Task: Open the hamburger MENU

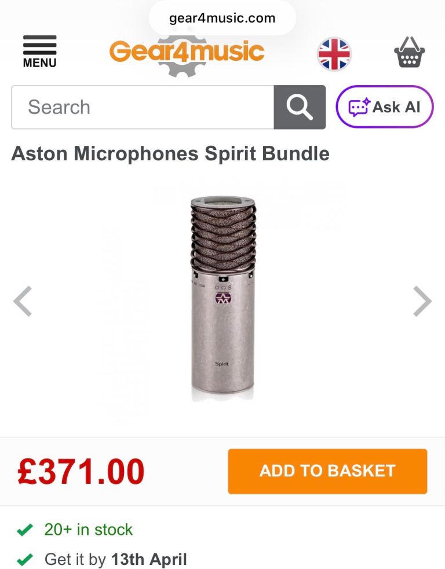Action: pyautogui.click(x=39, y=51)
